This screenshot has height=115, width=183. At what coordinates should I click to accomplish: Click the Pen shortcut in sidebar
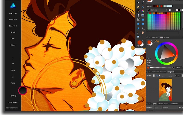click(x=13, y=39)
